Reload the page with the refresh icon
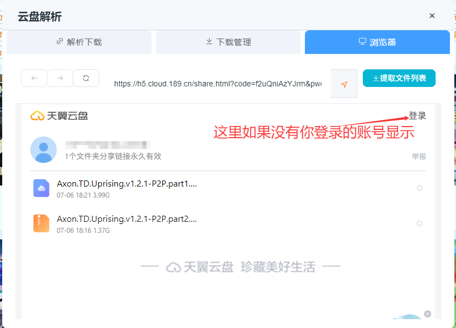Viewport: 456px width, 328px height. click(x=86, y=78)
